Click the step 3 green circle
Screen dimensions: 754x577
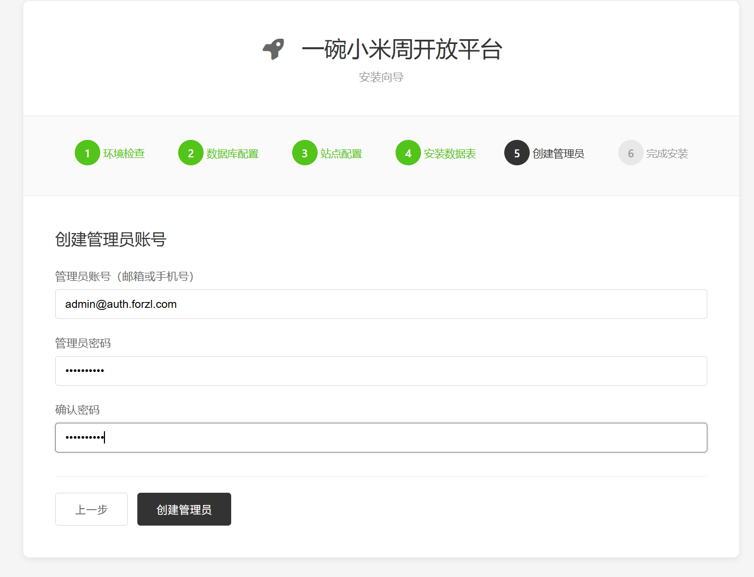[305, 153]
